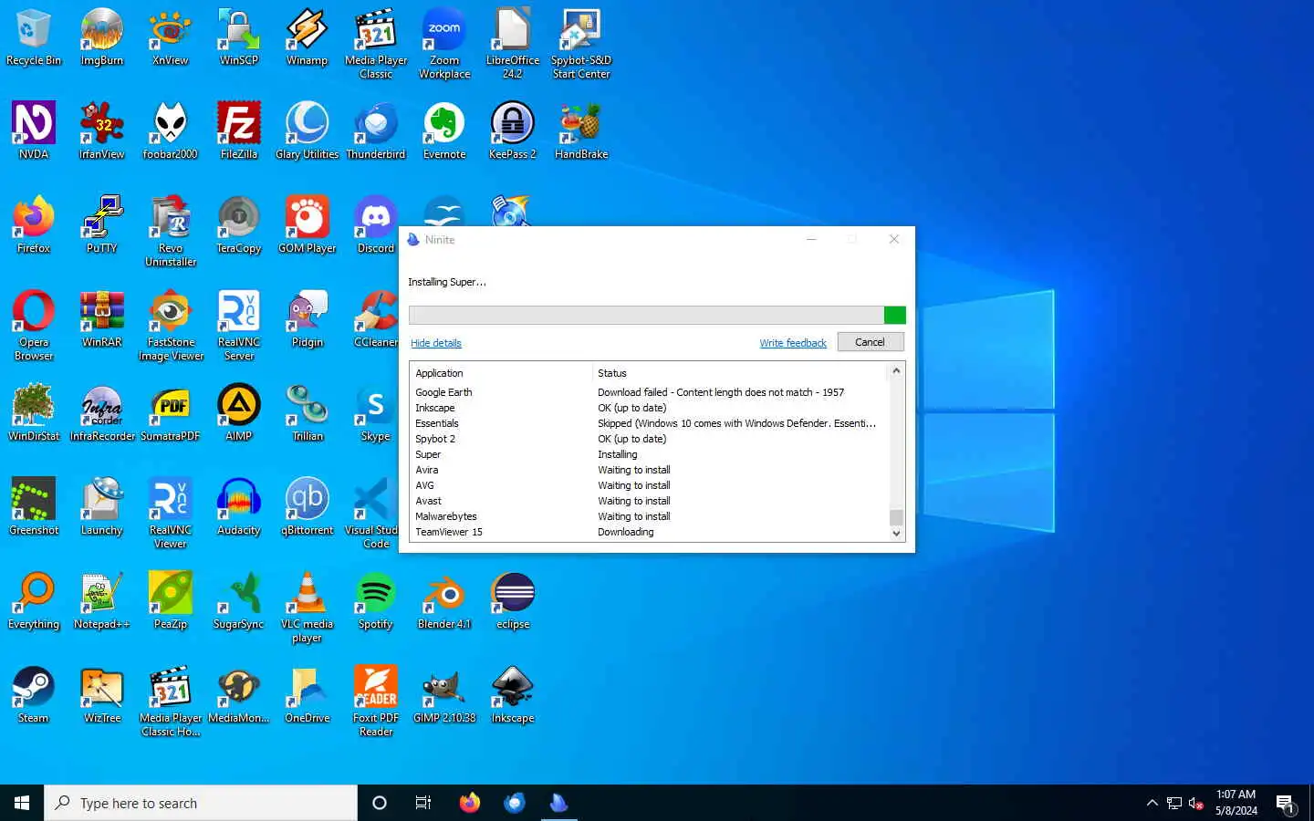
Task: Select the Opera Browser desktop icon
Action: pos(34,326)
